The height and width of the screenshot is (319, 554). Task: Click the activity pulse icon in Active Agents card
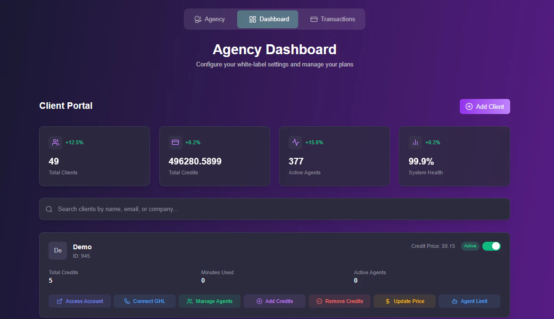point(295,142)
